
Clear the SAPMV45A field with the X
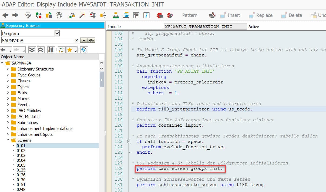pos(76,40)
